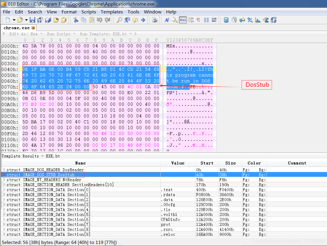Open the base converter 10/16 icon

tap(273, 20)
